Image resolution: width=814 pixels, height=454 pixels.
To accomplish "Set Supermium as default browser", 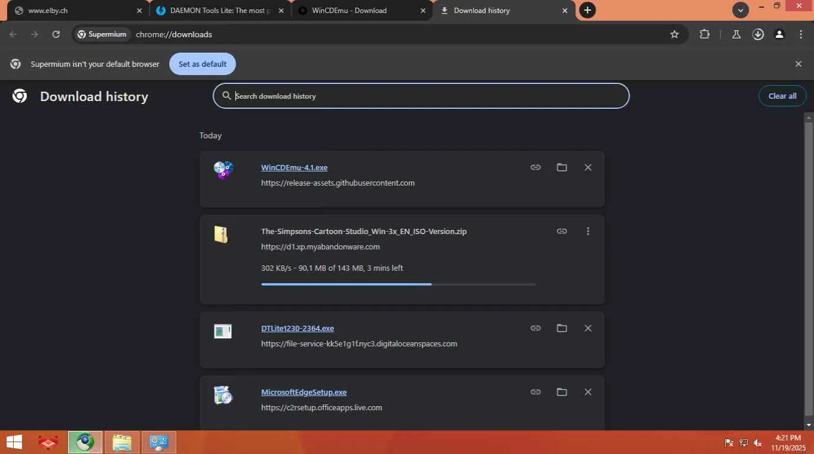I will (x=202, y=64).
